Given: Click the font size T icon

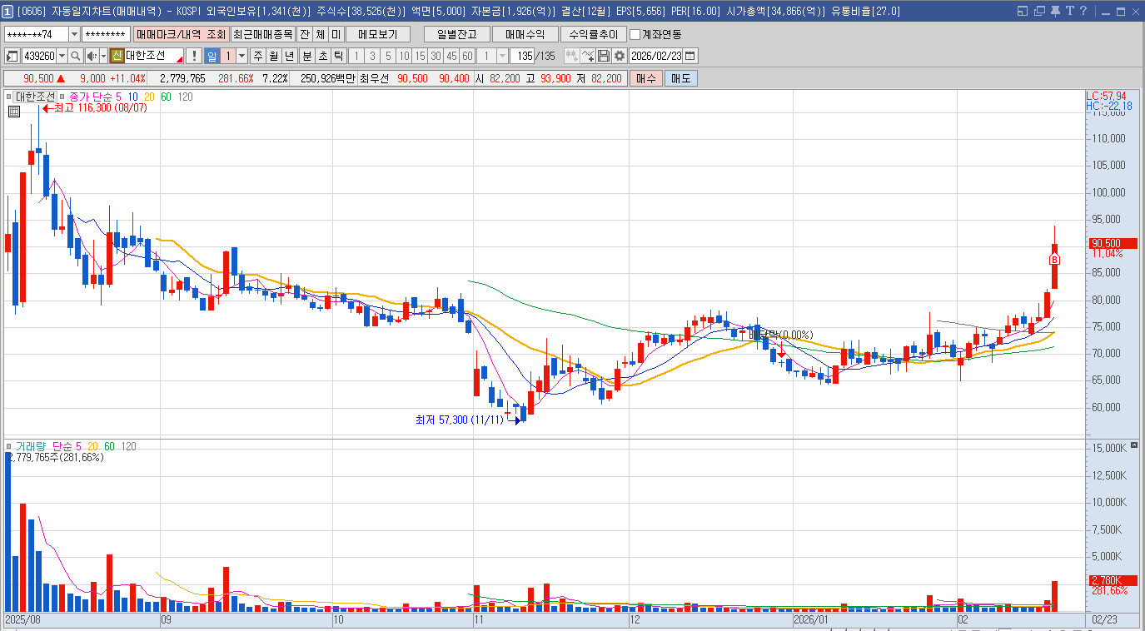Looking at the screenshot, I should pyautogui.click(x=1068, y=11).
